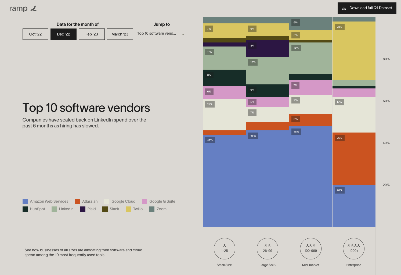Click the Google G Suite legend swatch
Image resolution: width=401 pixels, height=275 pixels.
click(x=144, y=202)
